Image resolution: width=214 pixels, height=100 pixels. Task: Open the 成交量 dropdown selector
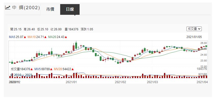click(x=194, y=29)
